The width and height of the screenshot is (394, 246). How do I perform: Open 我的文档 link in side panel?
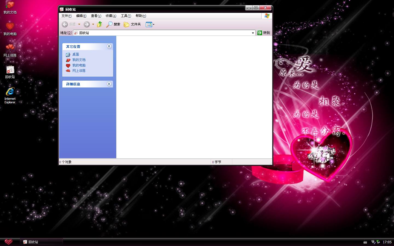pos(79,60)
